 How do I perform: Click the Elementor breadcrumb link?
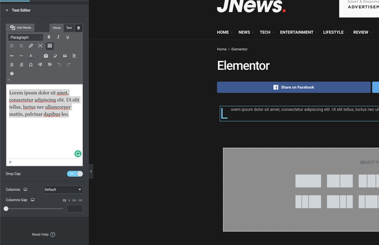pos(239,49)
